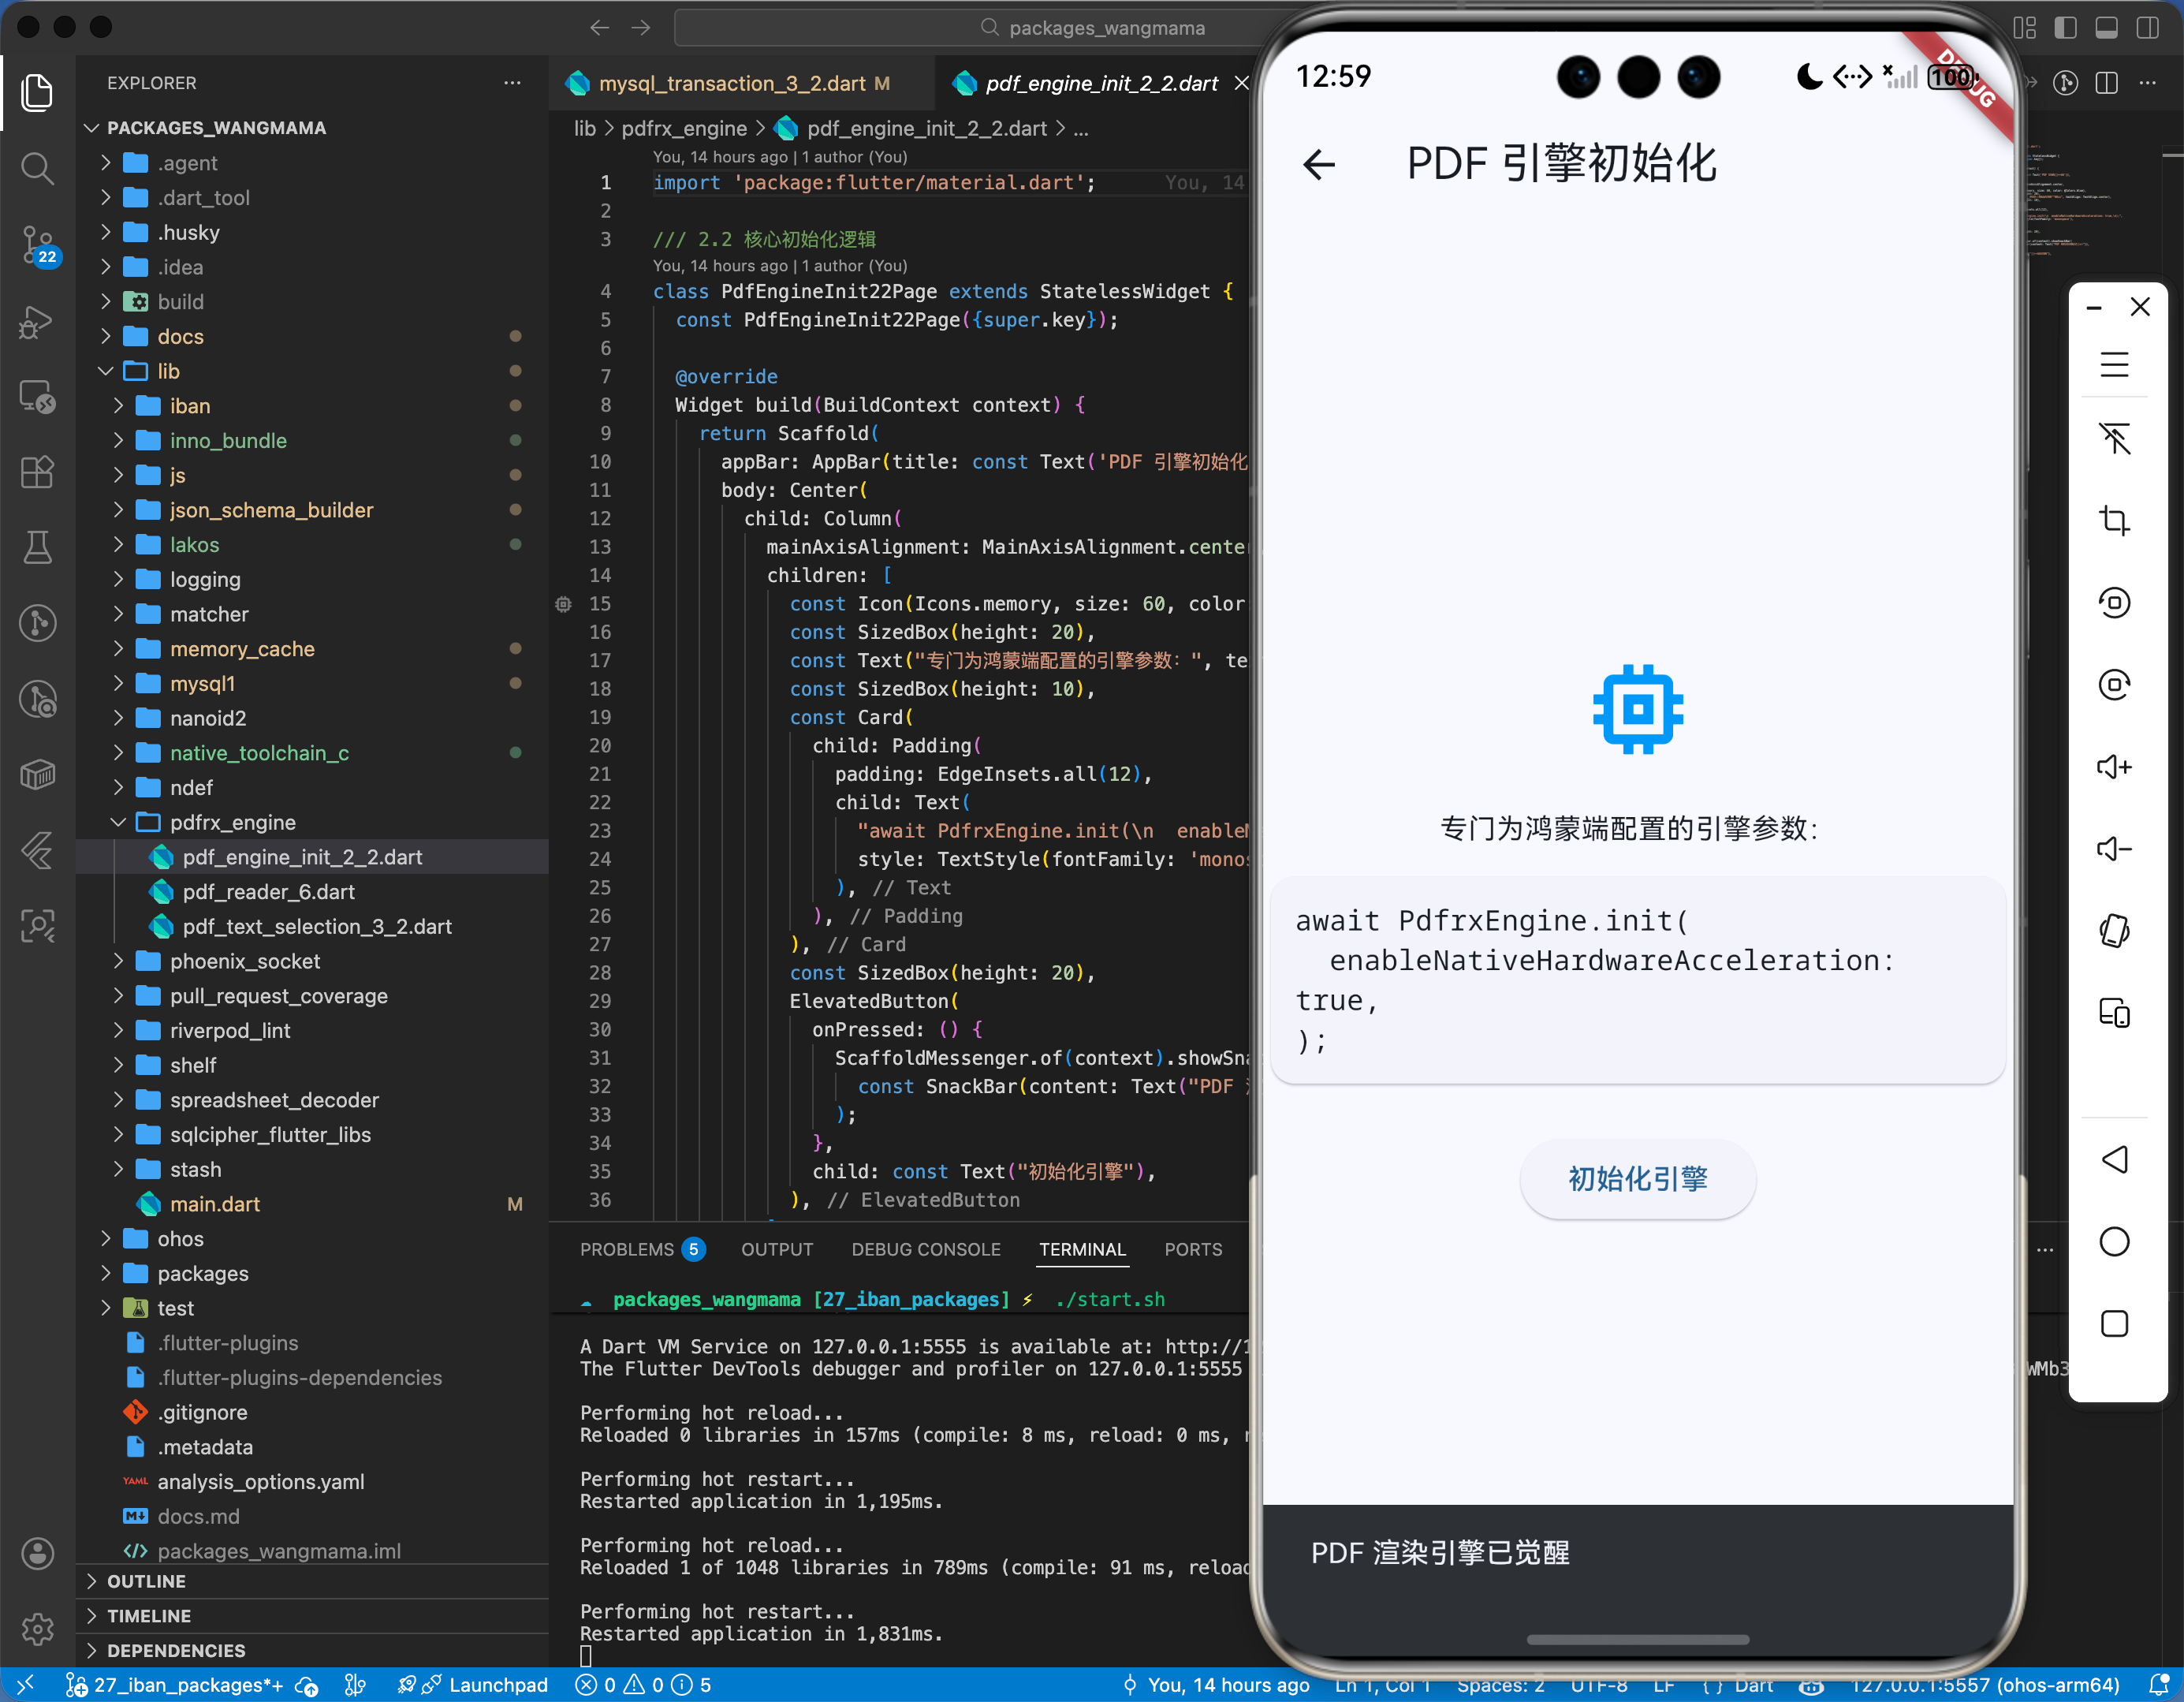This screenshot has height=1702, width=2184.
Task: Toggle the secondary sidebar layout icon
Action: 2147,28
